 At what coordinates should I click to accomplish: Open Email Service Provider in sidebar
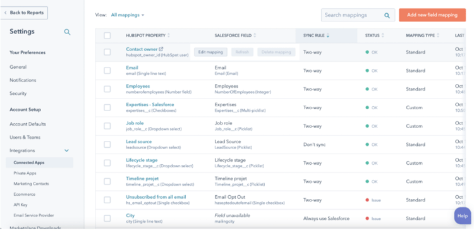34,215
